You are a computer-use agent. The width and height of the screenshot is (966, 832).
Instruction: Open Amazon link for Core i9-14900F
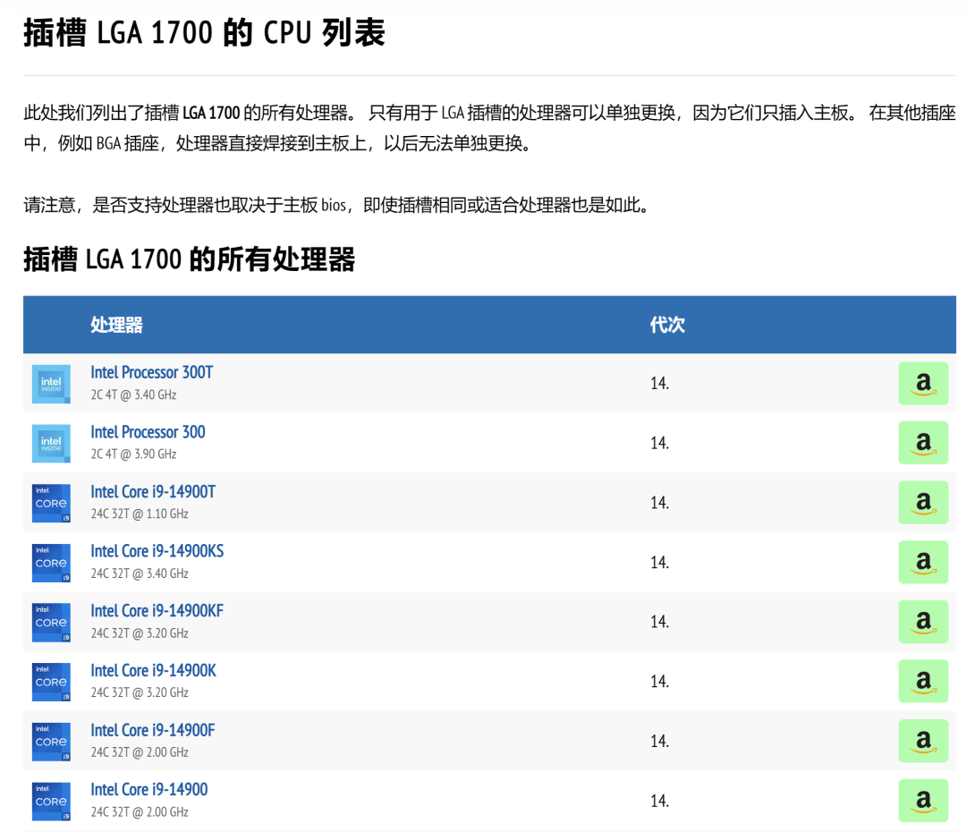[x=923, y=741]
